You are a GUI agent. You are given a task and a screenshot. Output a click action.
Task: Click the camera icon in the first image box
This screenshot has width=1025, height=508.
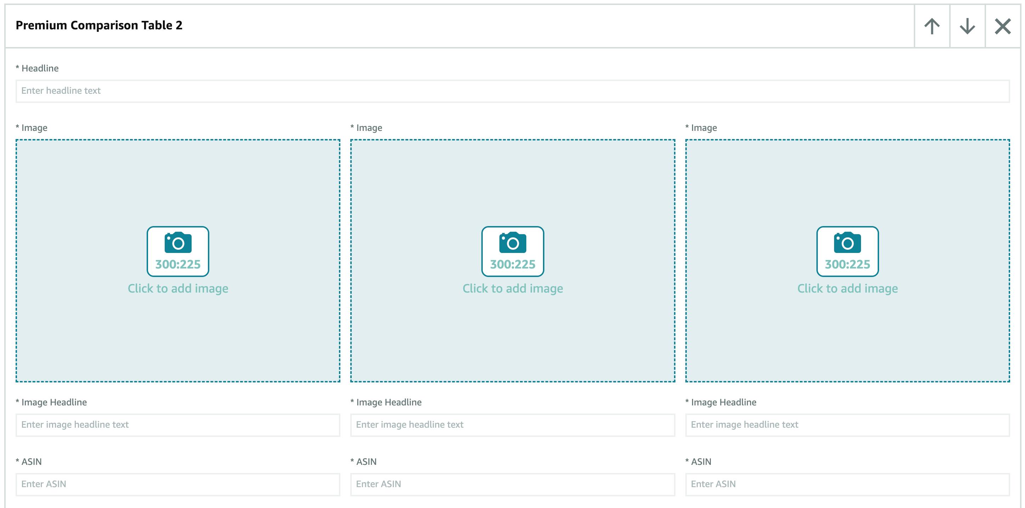click(x=178, y=242)
